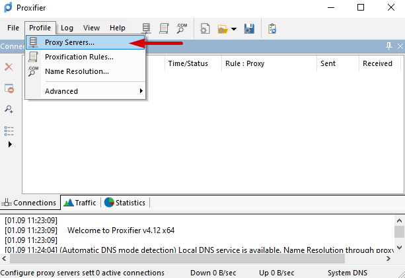Viewport: 405px width, 278px height.
Task: Expand the Advanced submenu
Action: (x=85, y=91)
